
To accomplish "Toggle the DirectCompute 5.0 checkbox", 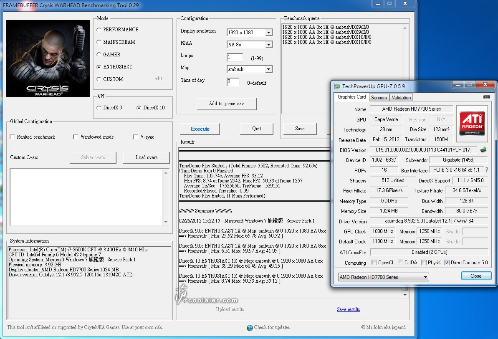I will click(447, 263).
